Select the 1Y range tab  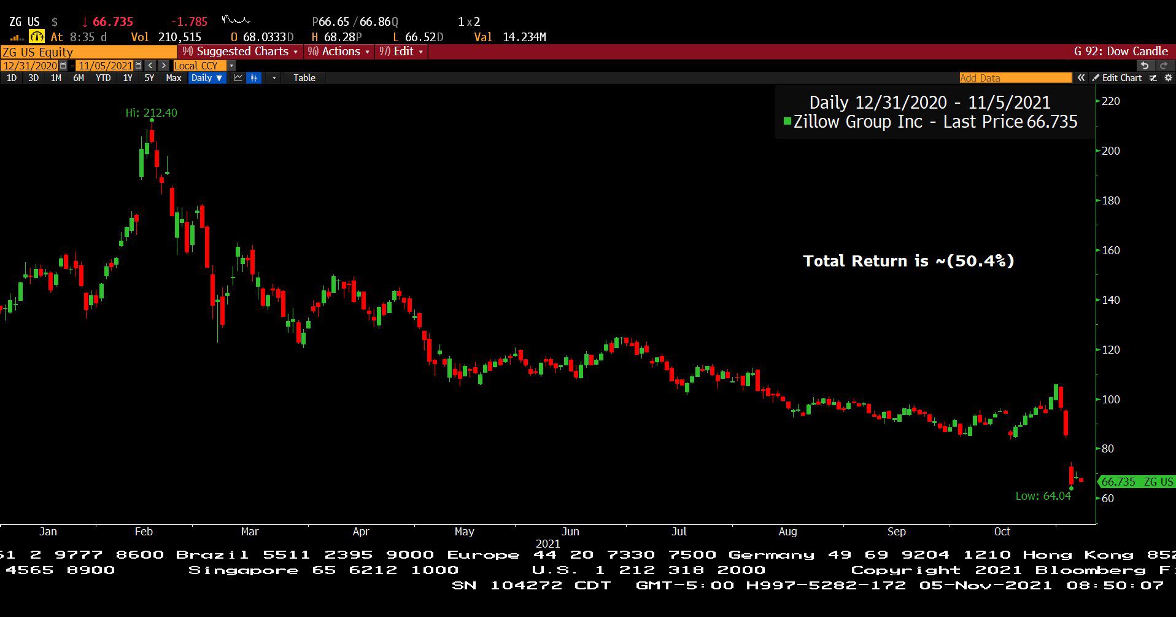128,78
